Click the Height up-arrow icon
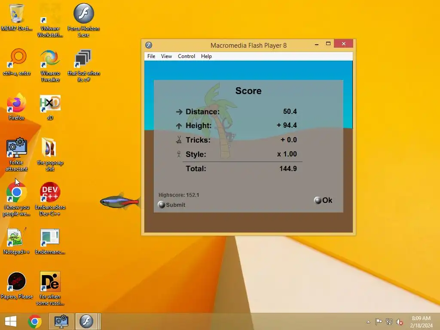Screen dimensions: 440x330 179,126
